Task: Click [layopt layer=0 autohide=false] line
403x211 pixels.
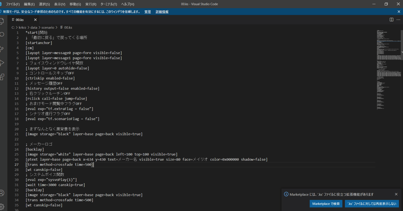Action: click(57, 68)
